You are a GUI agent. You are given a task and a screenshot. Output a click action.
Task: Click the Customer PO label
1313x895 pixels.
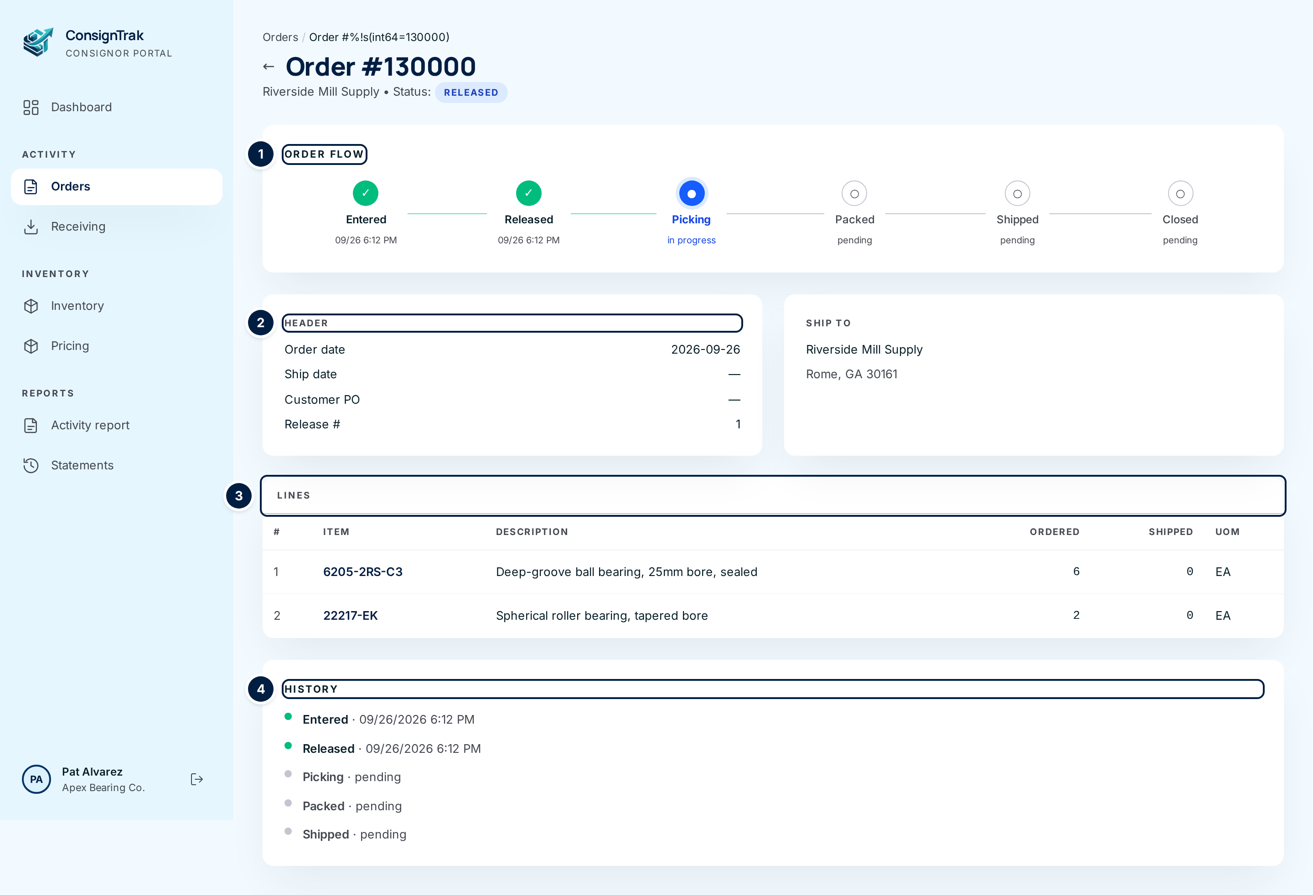(322, 400)
